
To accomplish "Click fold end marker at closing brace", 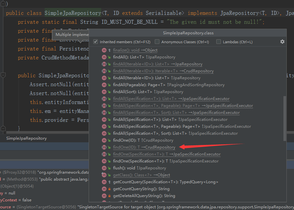I will pos(3,128).
